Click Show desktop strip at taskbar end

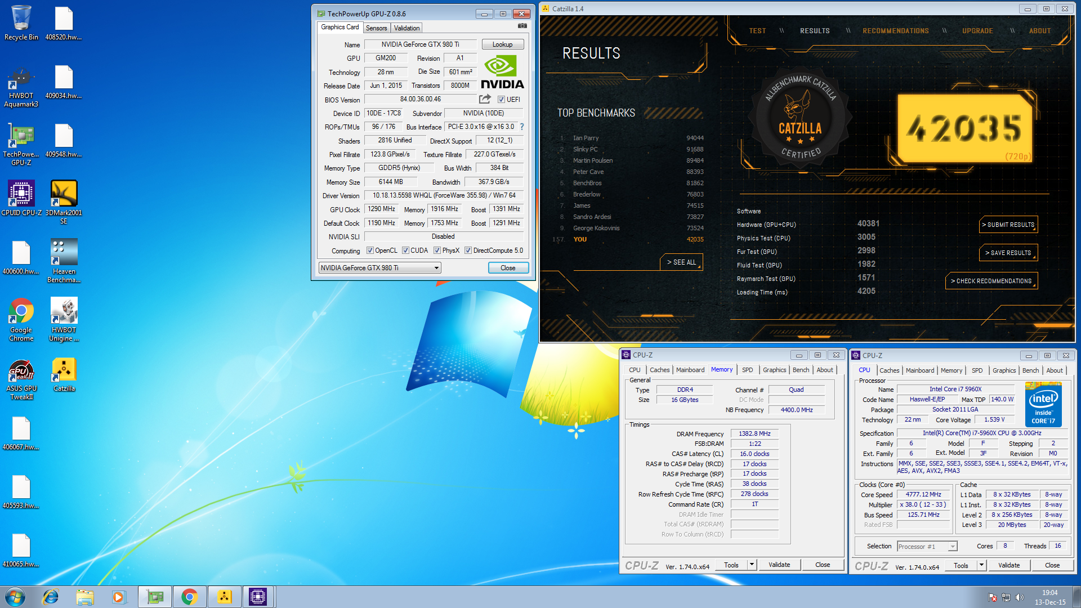(x=1076, y=597)
